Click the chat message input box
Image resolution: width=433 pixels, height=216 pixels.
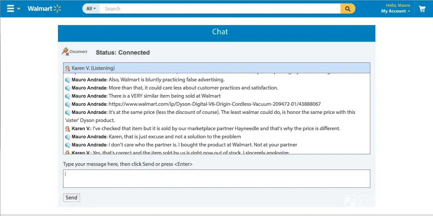(x=216, y=179)
